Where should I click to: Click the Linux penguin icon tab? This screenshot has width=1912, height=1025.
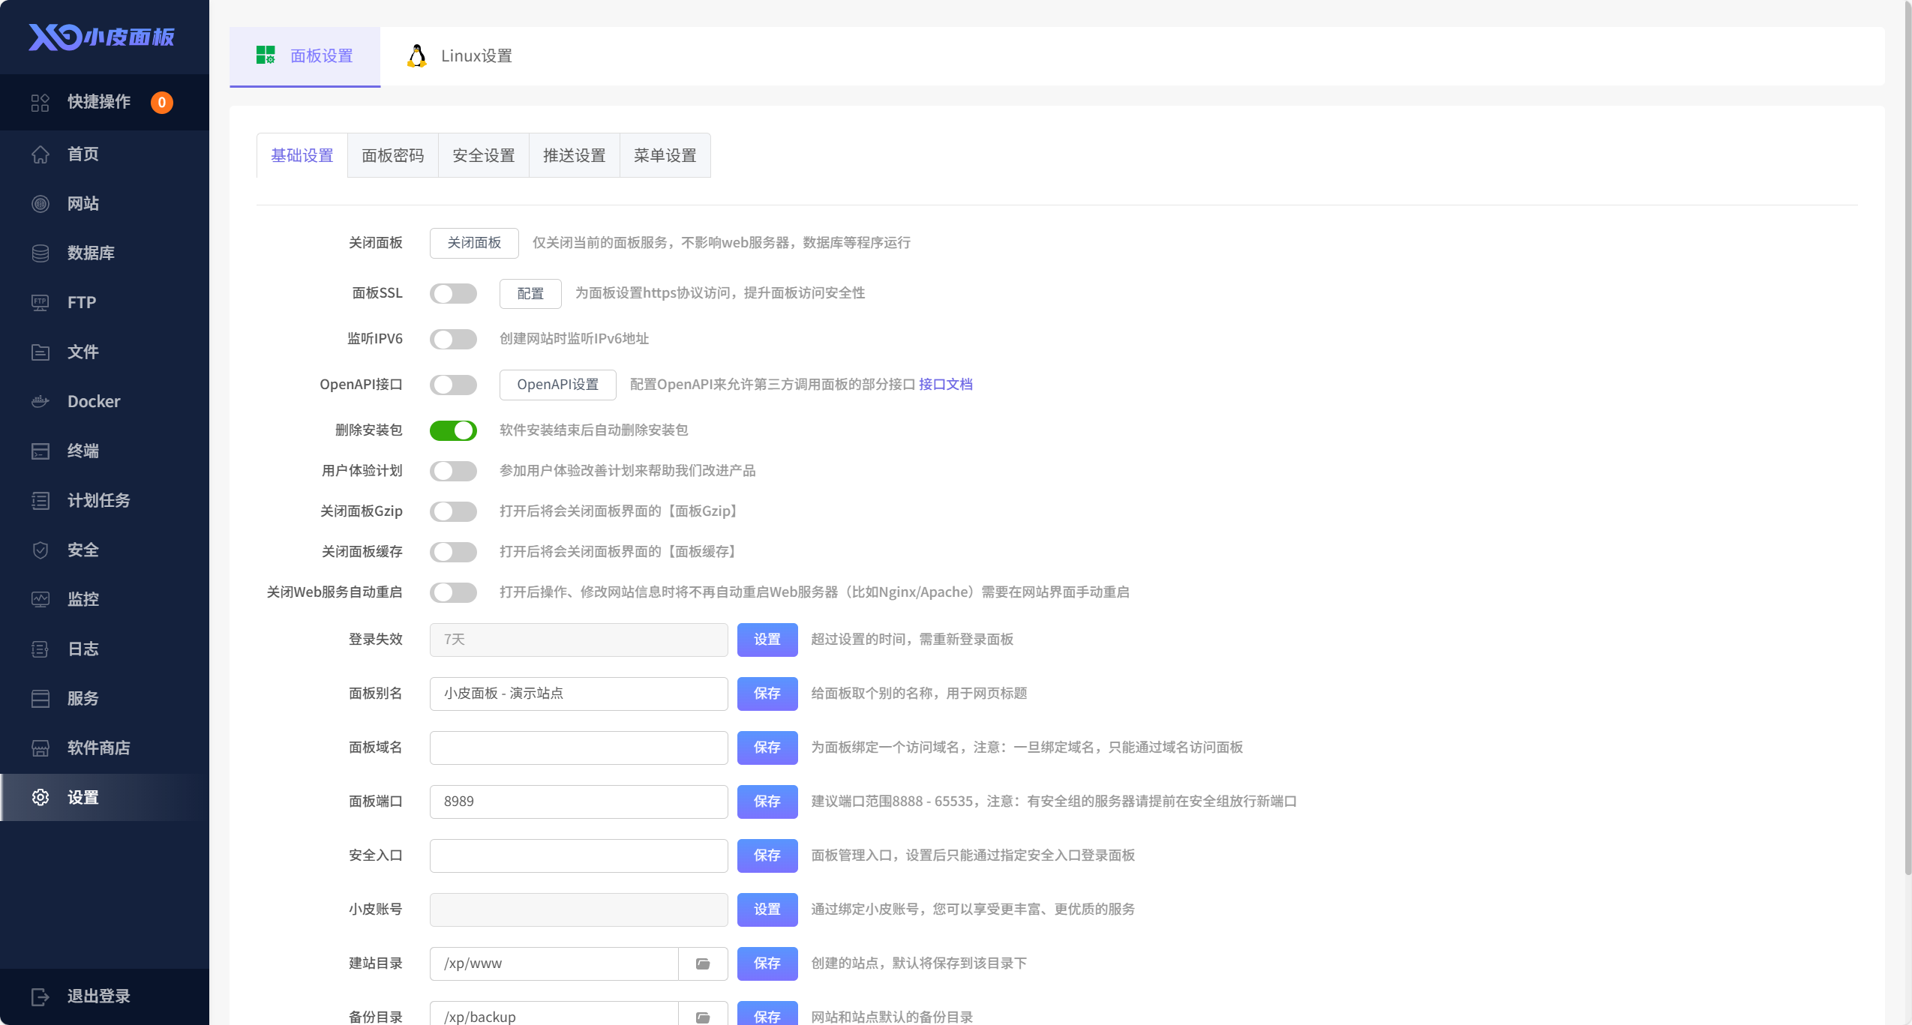coord(417,55)
